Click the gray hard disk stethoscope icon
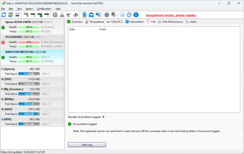The height and width of the screenshot is (154, 244). [x=26, y=15]
